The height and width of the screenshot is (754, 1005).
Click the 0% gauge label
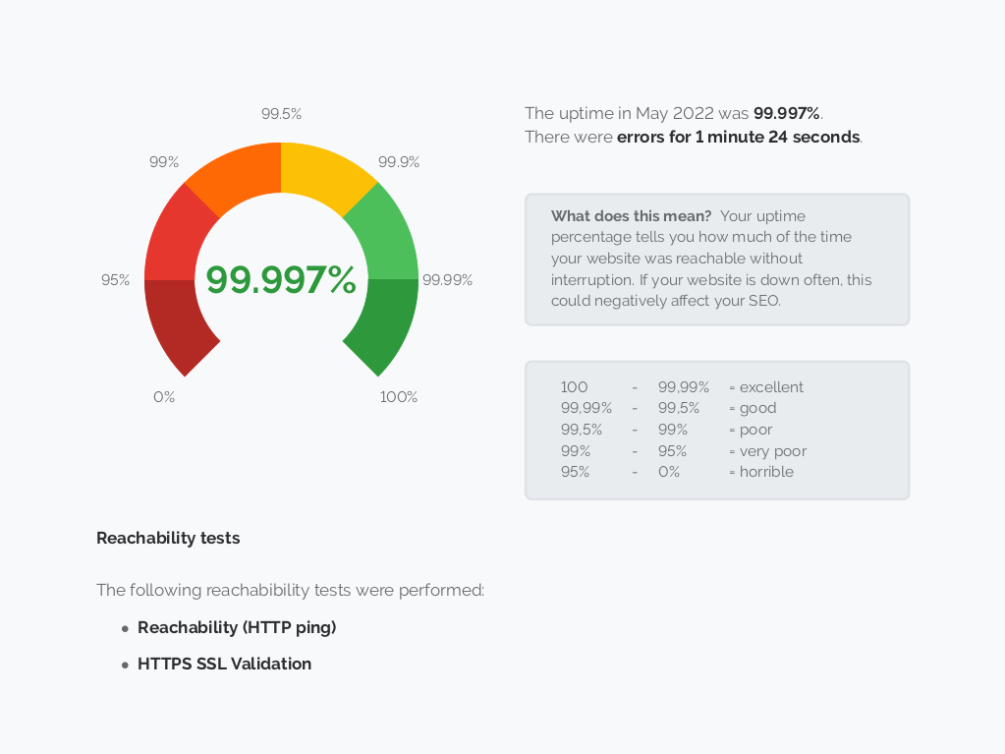(x=164, y=397)
